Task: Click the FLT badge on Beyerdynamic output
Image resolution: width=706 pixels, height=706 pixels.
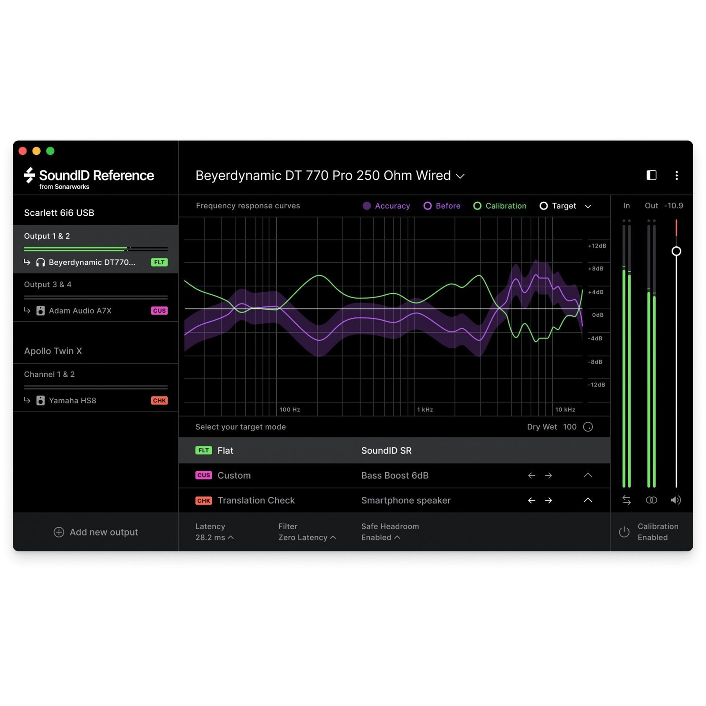Action: tap(159, 263)
